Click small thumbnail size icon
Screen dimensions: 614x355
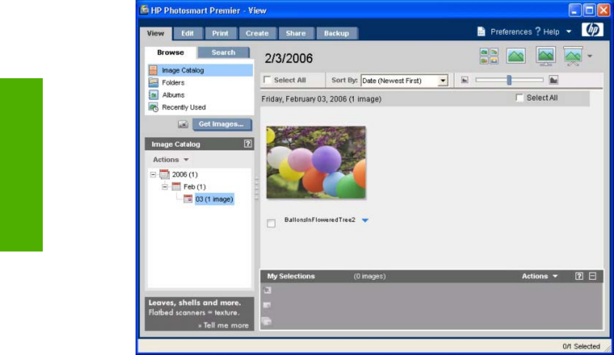pyautogui.click(x=465, y=80)
